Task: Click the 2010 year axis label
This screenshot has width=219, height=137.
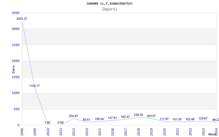Action: (48, 132)
